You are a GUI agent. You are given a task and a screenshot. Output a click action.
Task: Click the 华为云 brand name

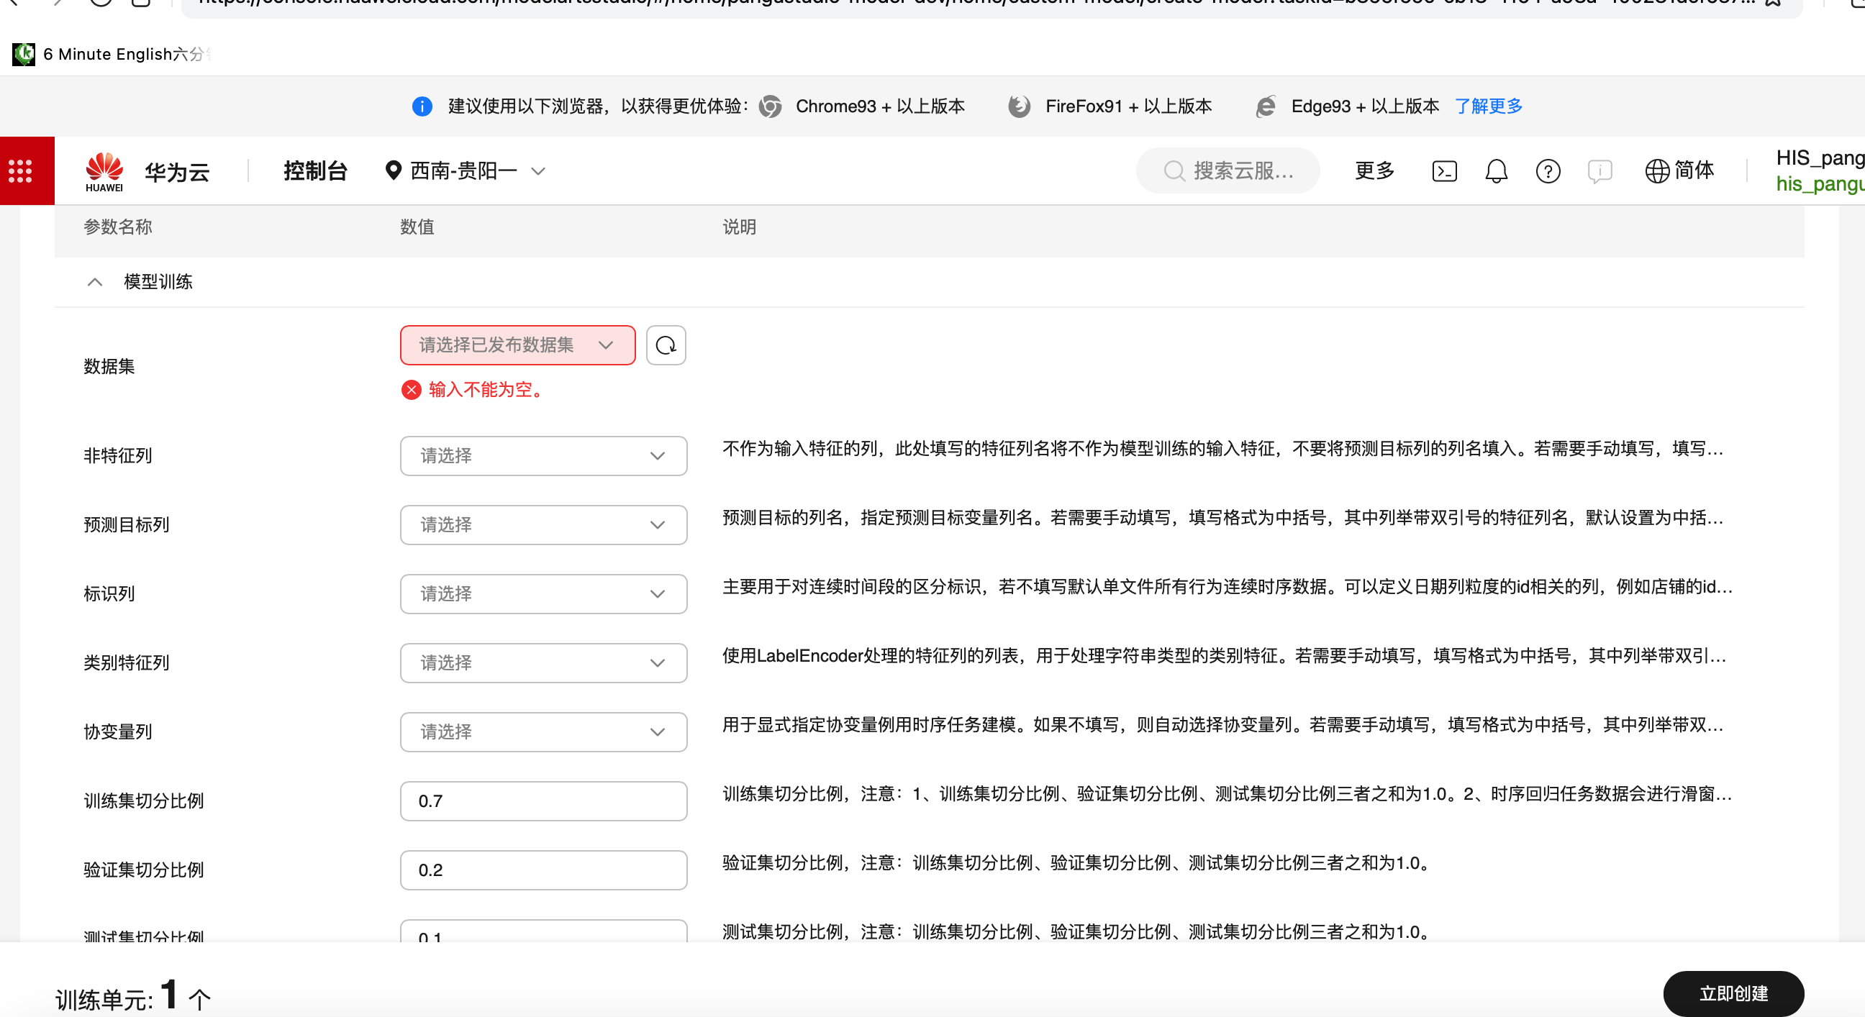coord(178,173)
